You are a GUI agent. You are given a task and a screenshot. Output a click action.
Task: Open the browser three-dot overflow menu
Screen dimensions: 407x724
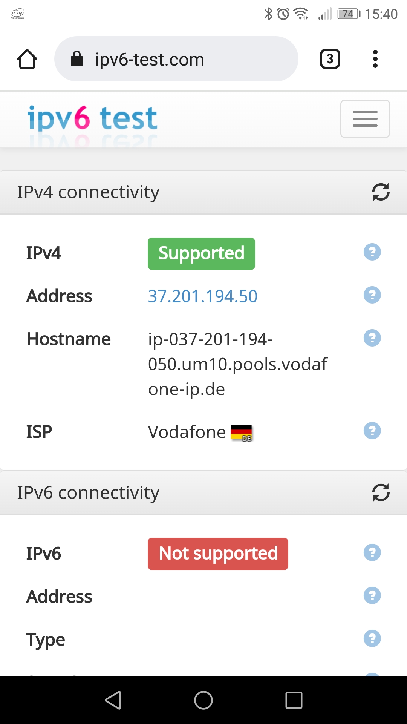(375, 59)
